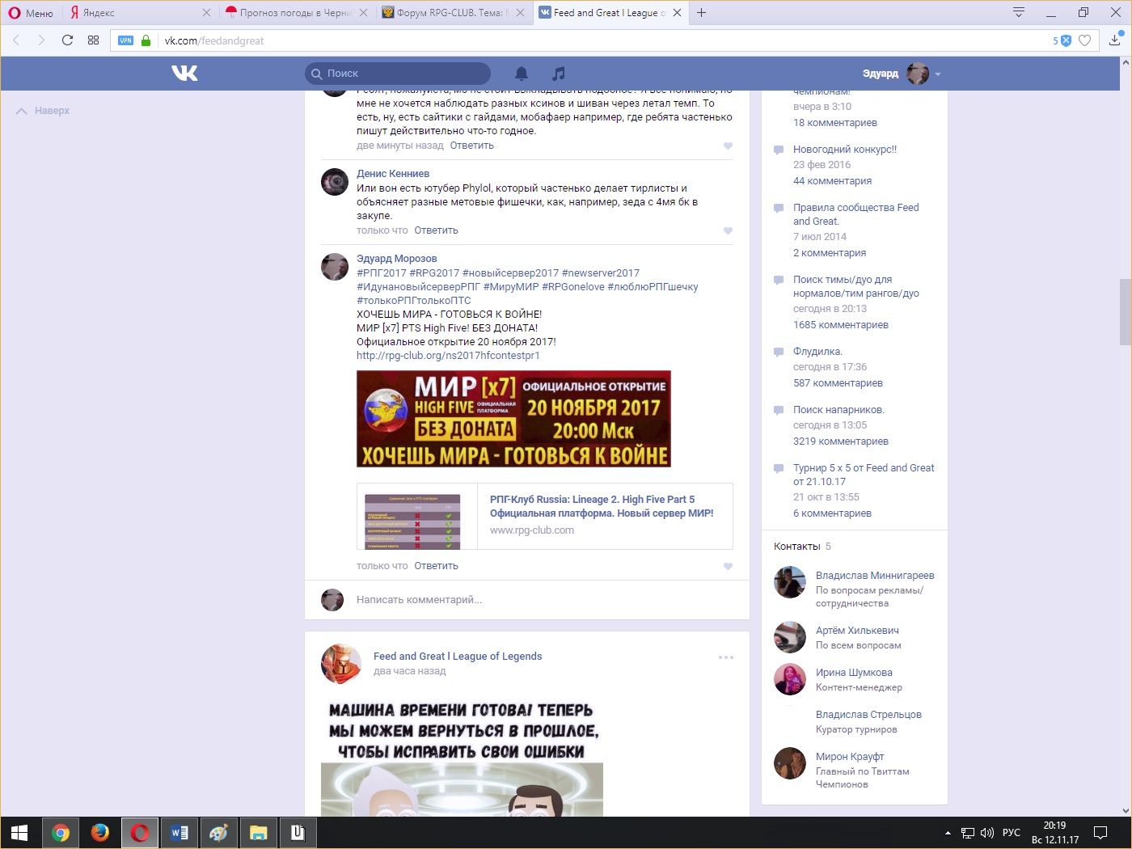
Task: Switch to the Яндекс tab
Action: (137, 13)
